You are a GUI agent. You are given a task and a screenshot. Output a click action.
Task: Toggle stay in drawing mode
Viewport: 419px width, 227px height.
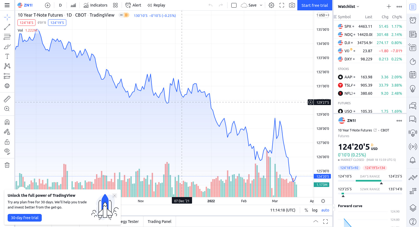[x=7, y=132]
